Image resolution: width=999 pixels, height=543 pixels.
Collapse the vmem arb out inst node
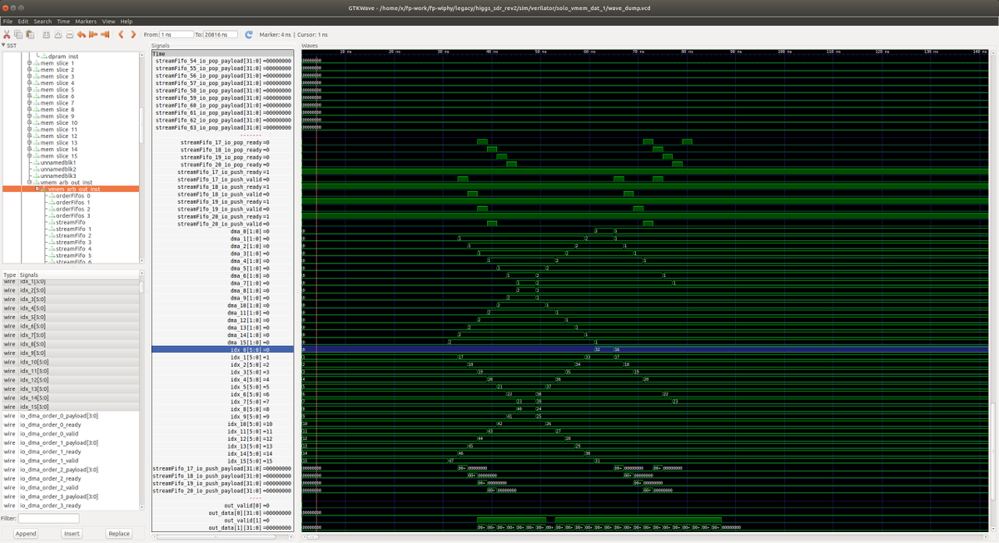tap(37, 189)
